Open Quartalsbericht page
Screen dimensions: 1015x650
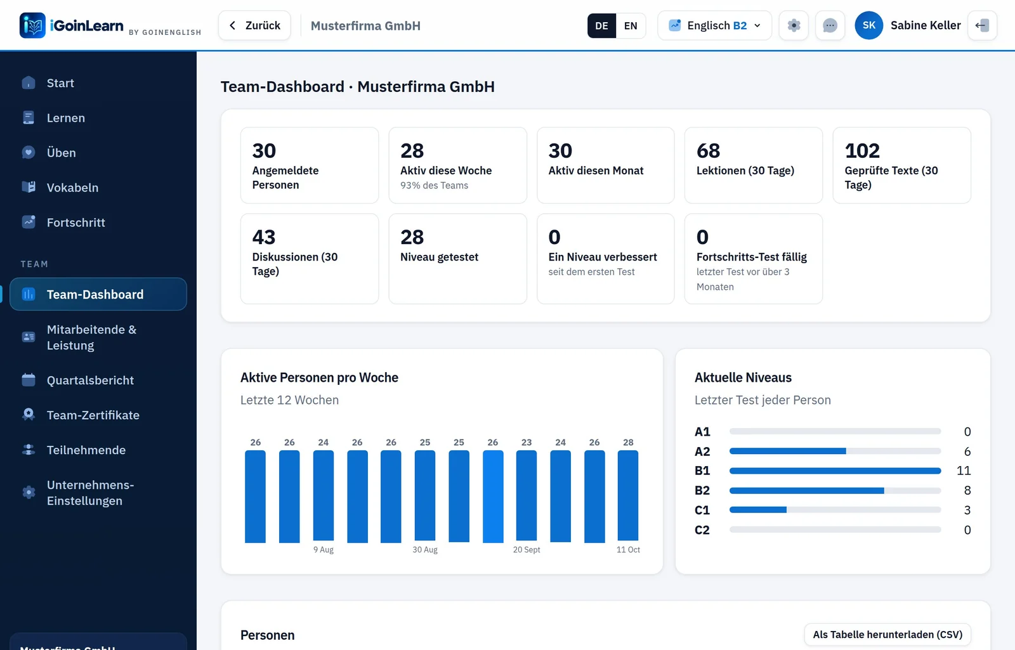pos(98,380)
